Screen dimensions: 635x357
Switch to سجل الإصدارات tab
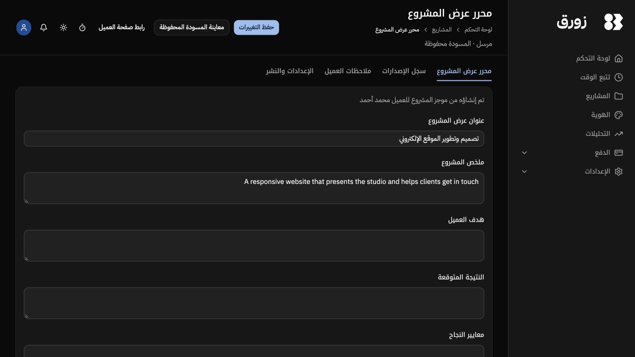point(404,71)
